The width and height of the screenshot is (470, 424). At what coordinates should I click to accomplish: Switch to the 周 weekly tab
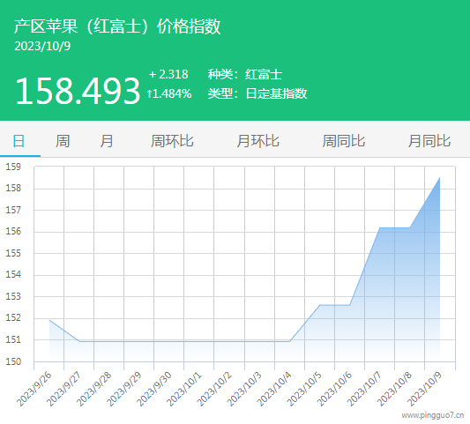click(x=63, y=141)
